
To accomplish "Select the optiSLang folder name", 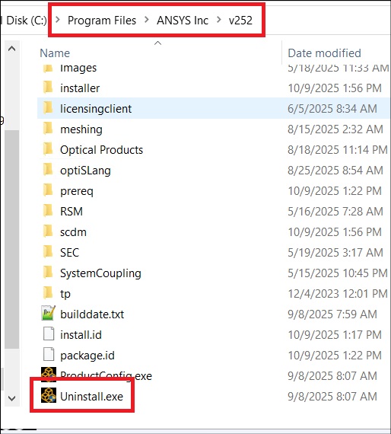I will pos(85,171).
